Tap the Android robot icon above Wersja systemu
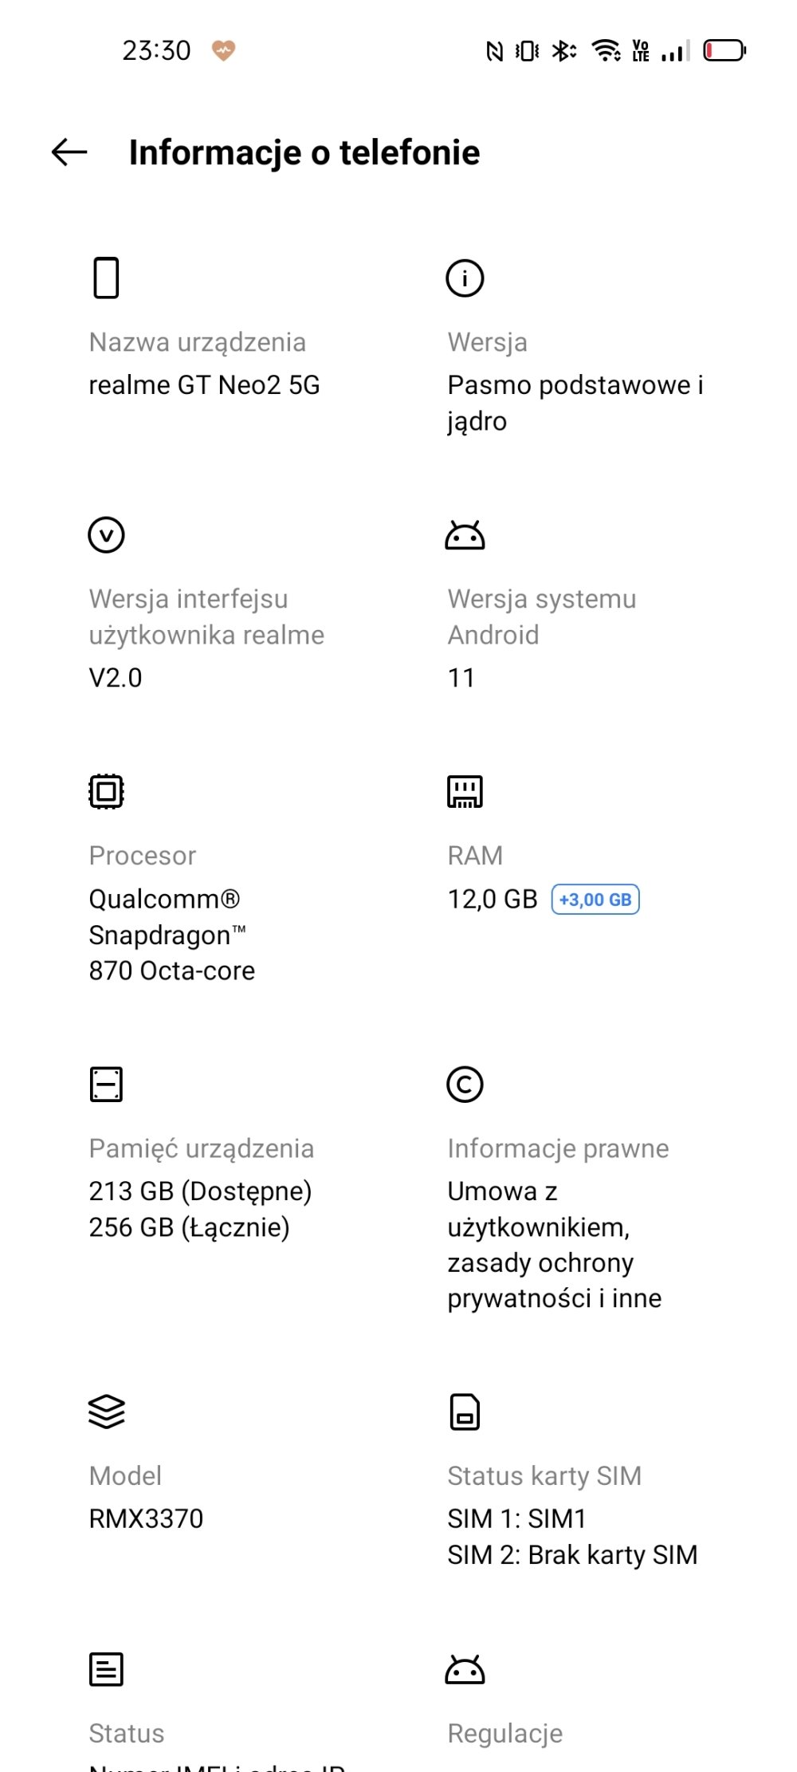The height and width of the screenshot is (1772, 797). (465, 535)
